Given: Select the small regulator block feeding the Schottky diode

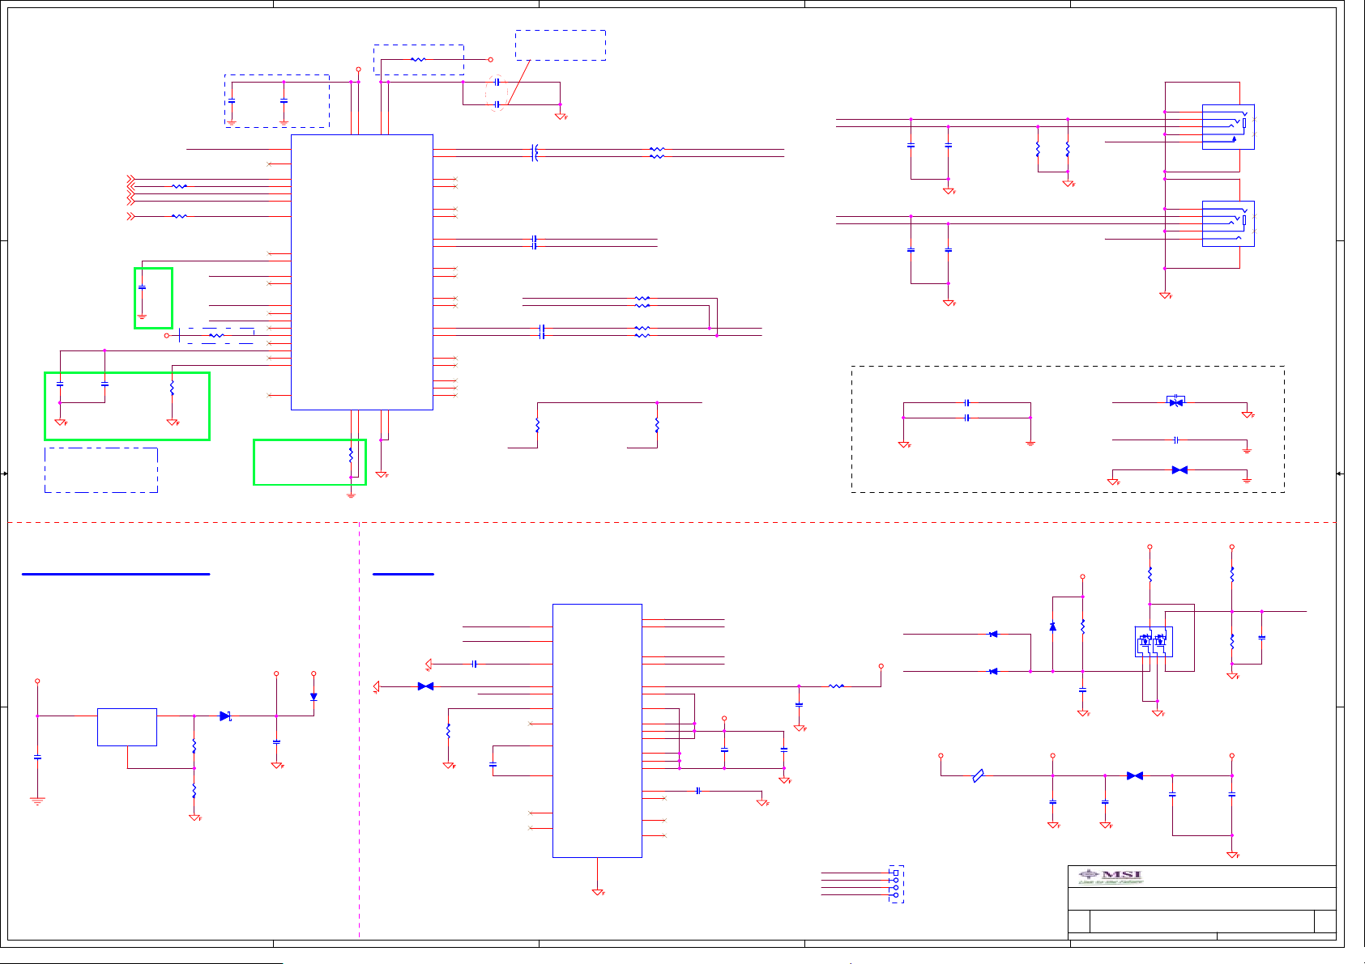Looking at the screenshot, I should click(x=127, y=727).
